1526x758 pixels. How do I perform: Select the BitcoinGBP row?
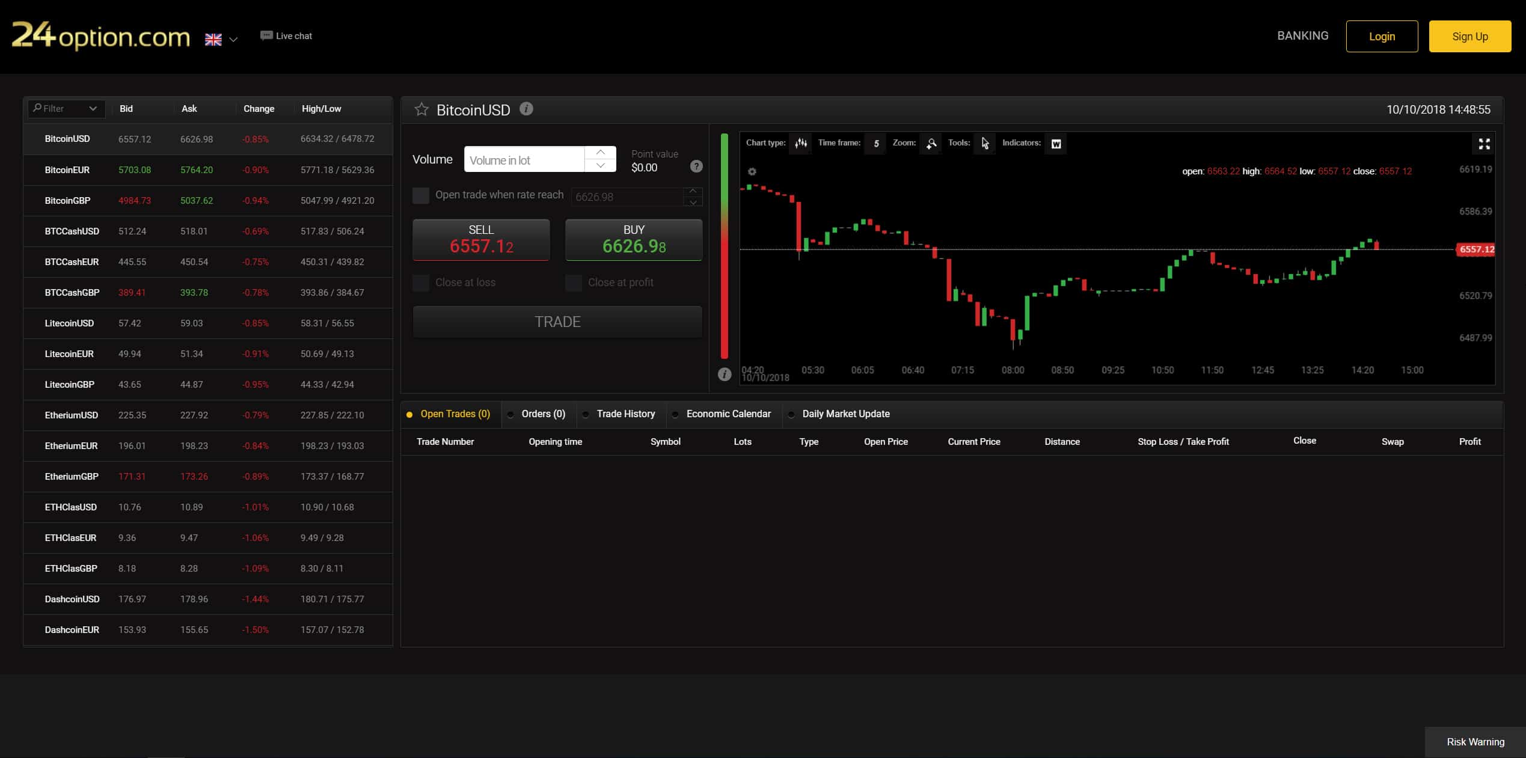(x=208, y=201)
